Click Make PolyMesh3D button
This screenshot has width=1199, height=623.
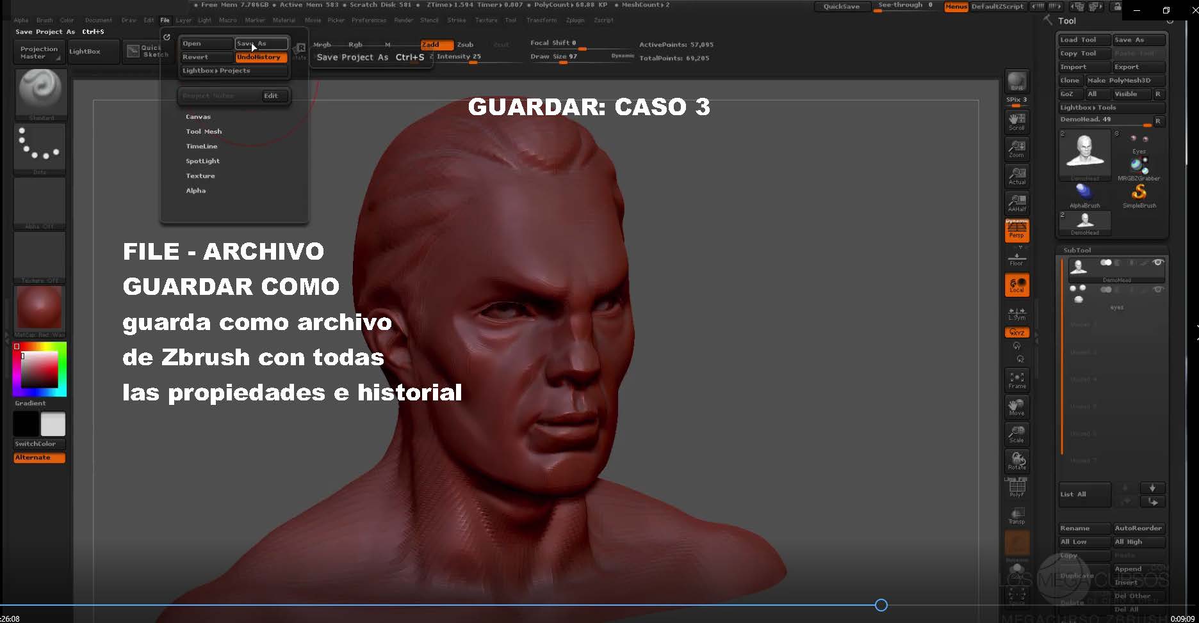pos(1125,81)
